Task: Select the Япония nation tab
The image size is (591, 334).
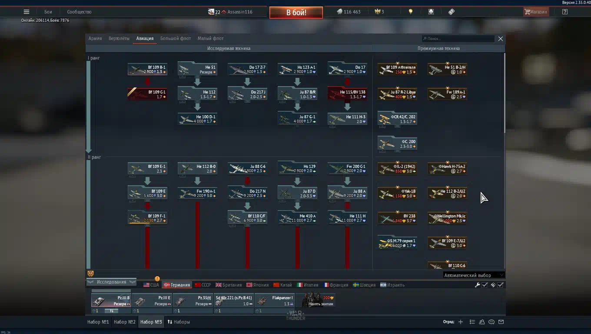Action: point(258,285)
